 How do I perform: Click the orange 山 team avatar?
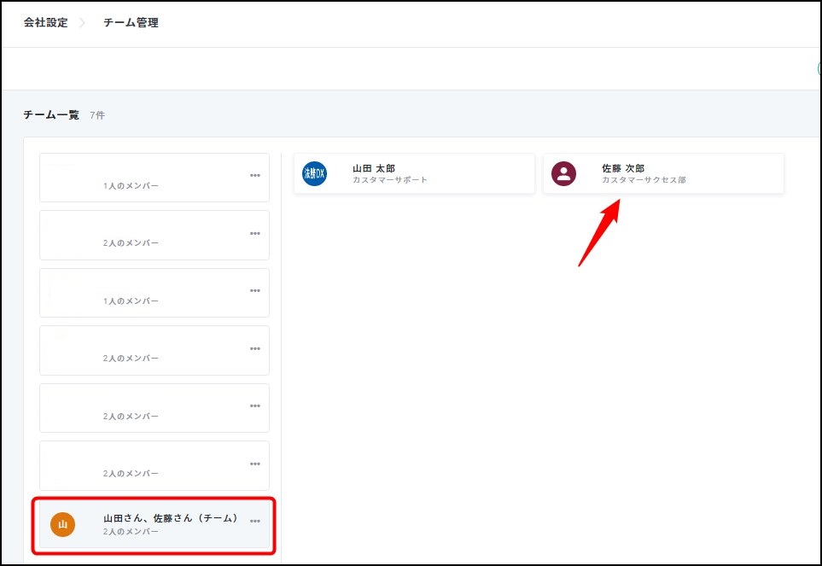click(62, 524)
